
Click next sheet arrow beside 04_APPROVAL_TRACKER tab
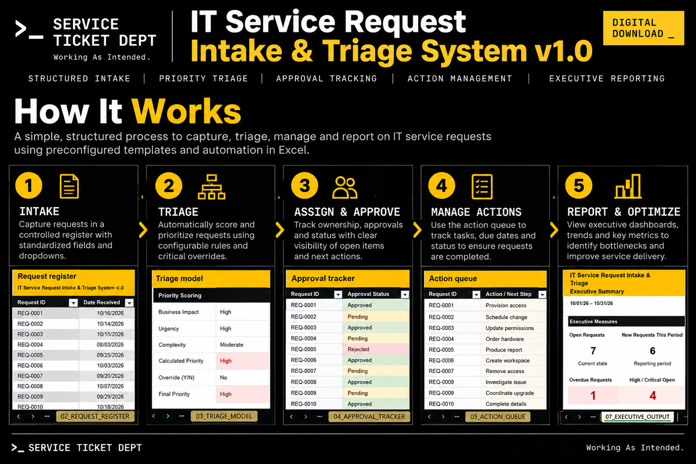[306, 416]
